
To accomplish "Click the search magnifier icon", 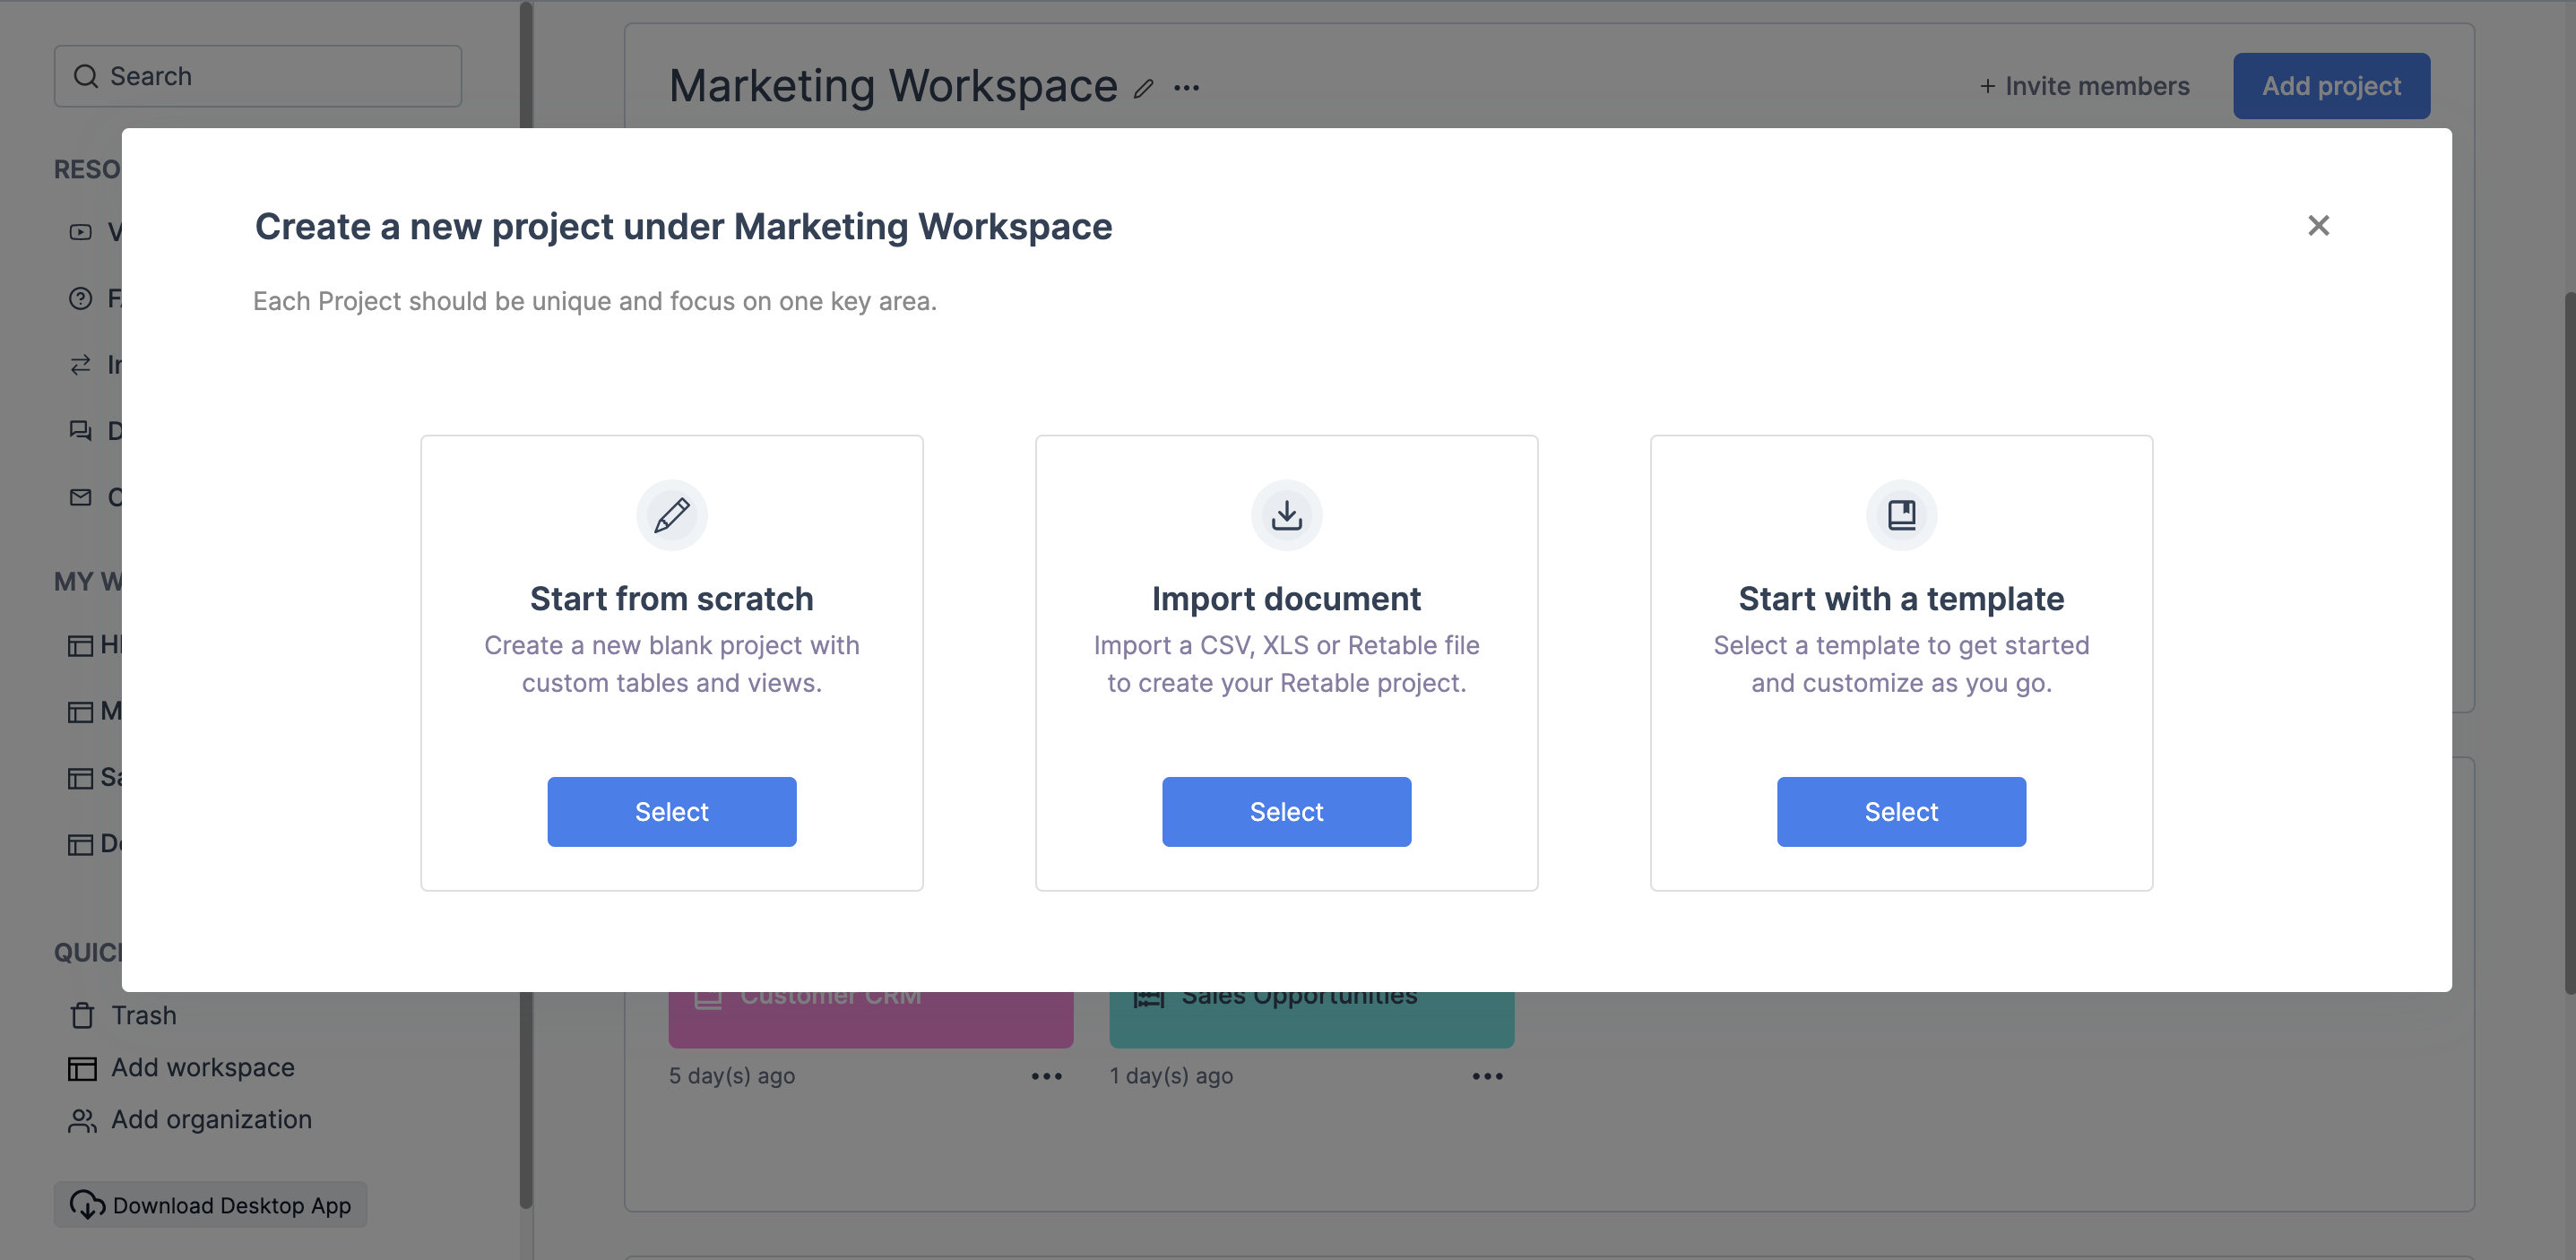I will 86,76.
